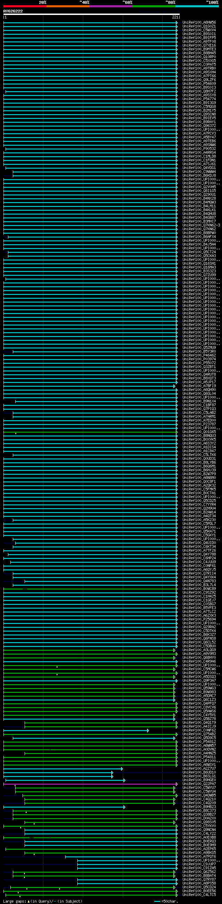Click label UniRef100_P54609
This screenshot has height=904, width=222.
click(x=199, y=84)
